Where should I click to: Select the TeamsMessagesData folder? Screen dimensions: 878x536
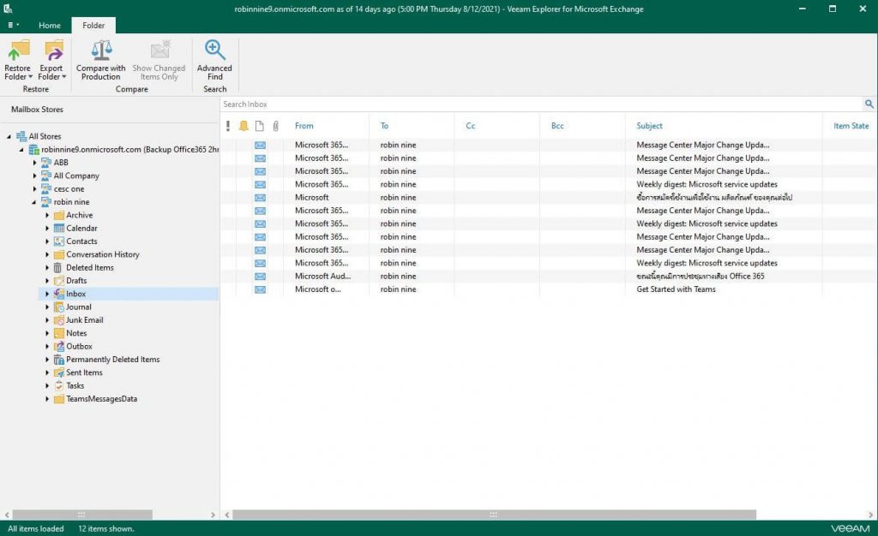(x=101, y=399)
